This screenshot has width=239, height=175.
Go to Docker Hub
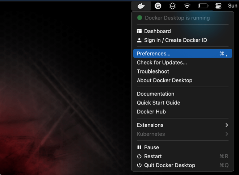pos(183,112)
